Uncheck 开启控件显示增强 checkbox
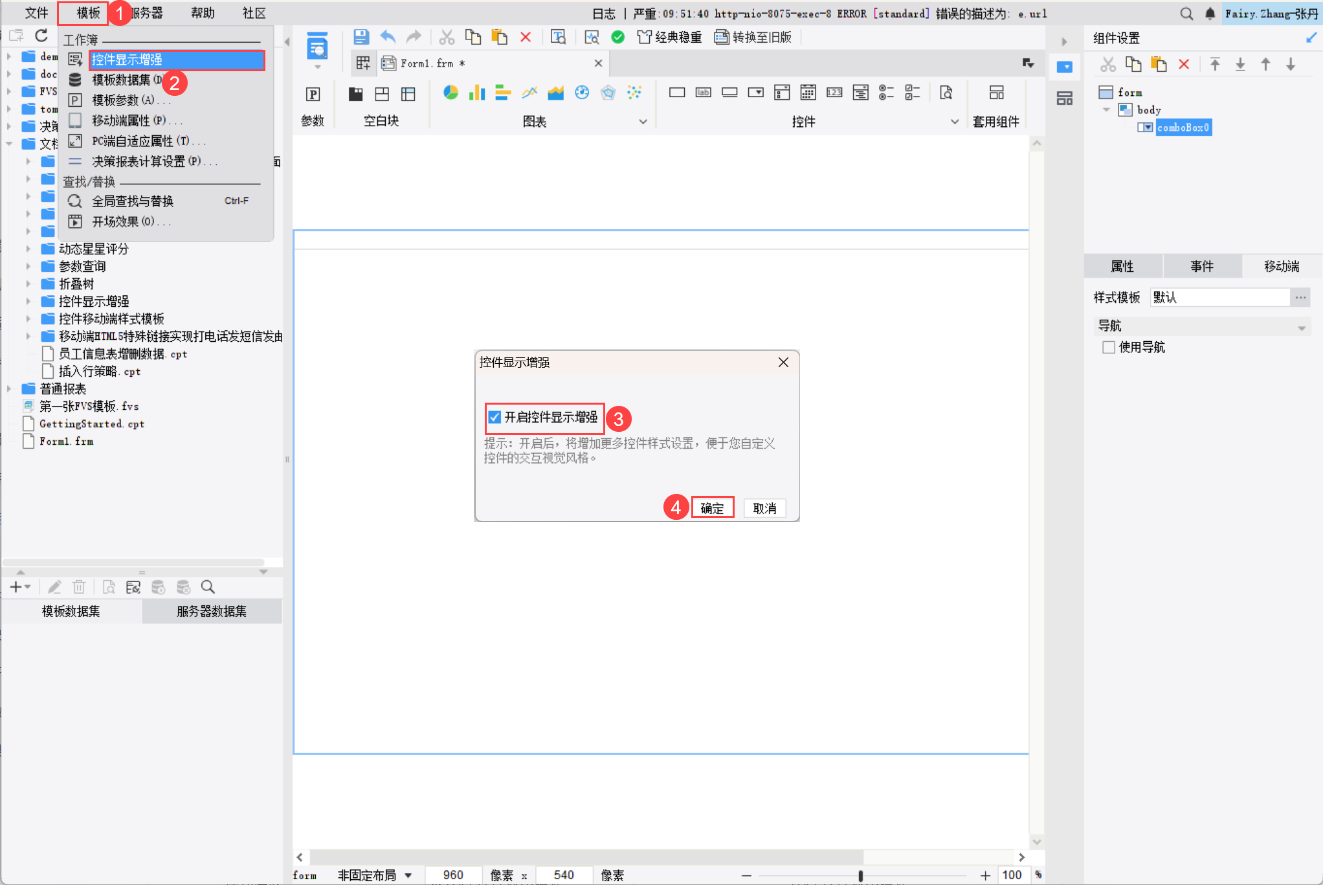1323x885 pixels. coord(495,418)
